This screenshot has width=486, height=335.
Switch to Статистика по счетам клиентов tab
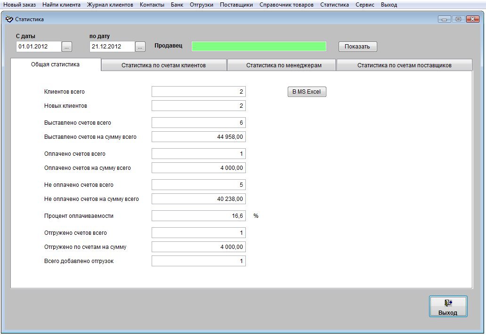(x=163, y=65)
